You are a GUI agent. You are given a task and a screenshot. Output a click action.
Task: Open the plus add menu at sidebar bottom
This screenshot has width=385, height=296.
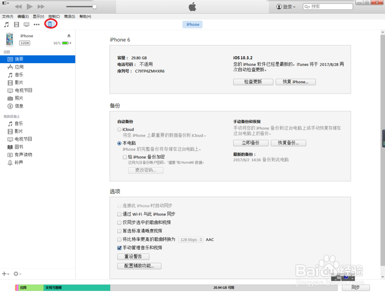pos(5,274)
